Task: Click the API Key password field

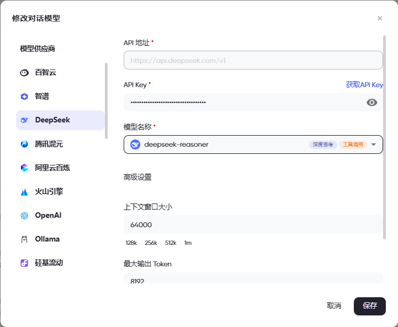Action: [253, 102]
